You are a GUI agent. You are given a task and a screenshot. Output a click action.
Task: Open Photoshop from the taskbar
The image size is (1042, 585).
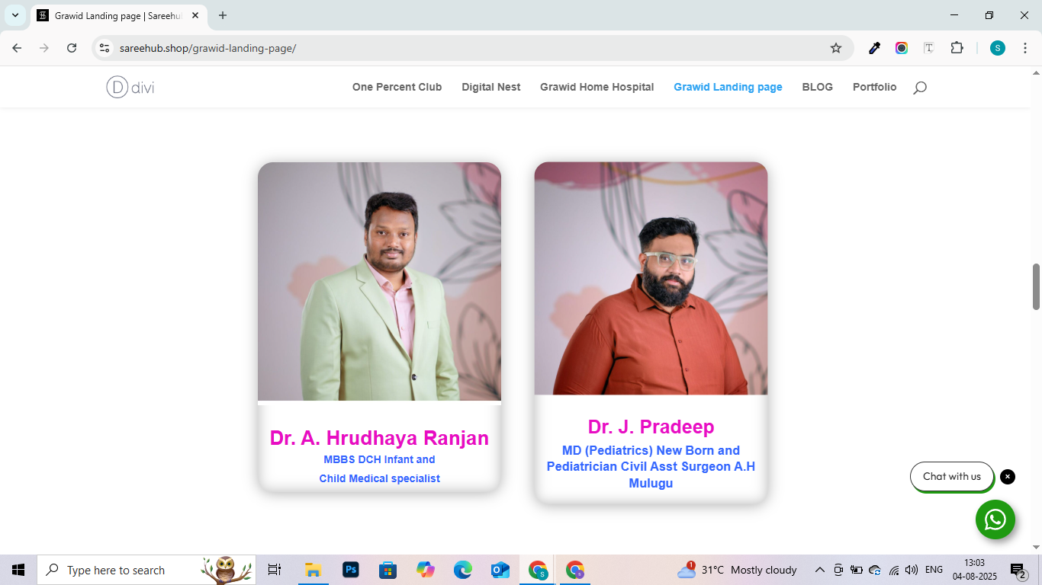click(350, 570)
